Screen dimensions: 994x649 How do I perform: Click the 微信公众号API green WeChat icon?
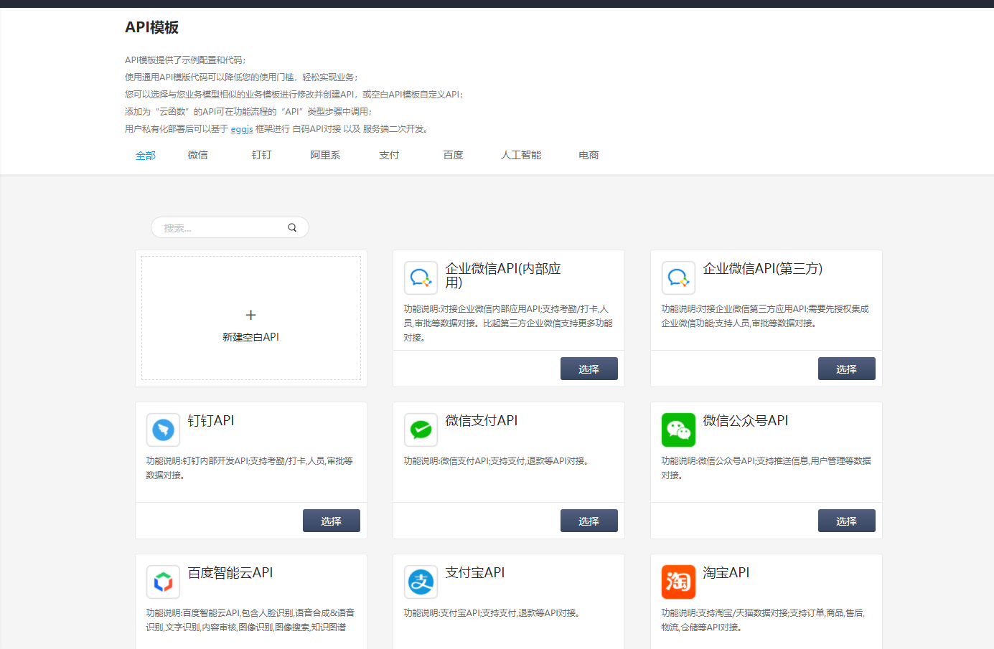[x=678, y=429]
